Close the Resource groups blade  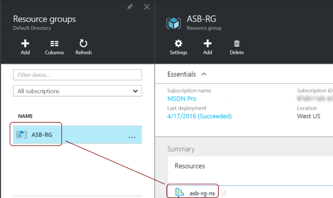[147, 7]
